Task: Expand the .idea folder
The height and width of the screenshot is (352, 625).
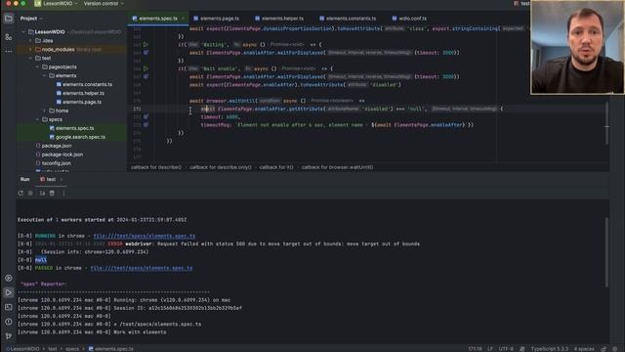Action: (30, 41)
